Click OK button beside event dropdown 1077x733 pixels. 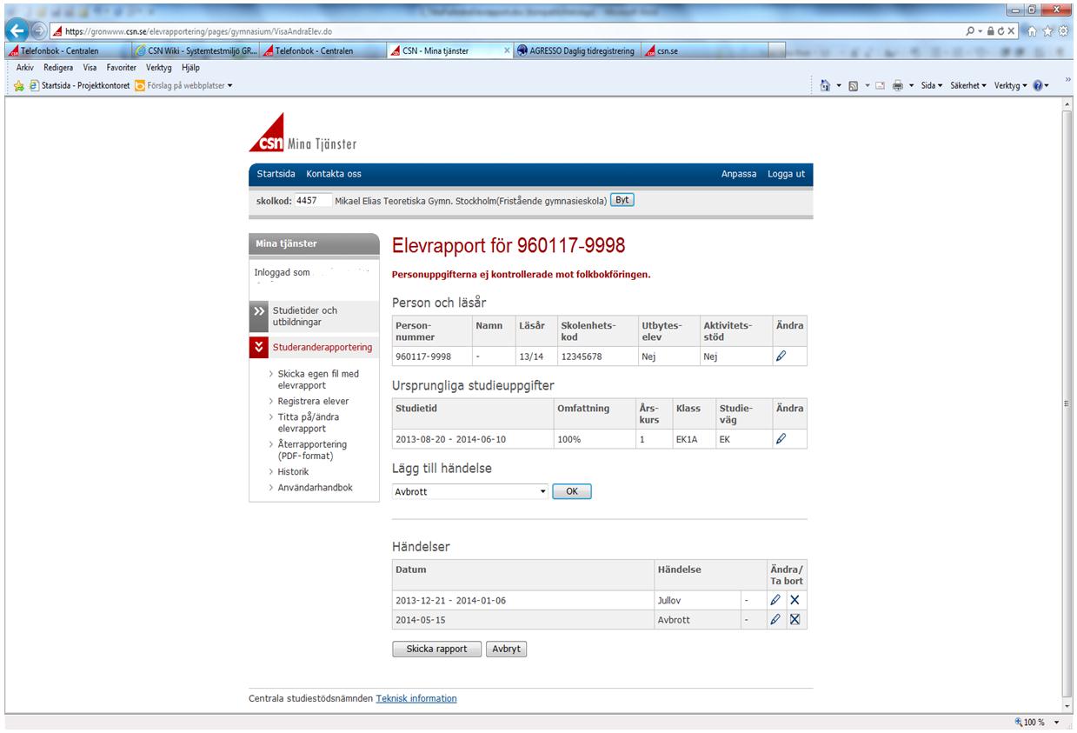[x=572, y=491]
